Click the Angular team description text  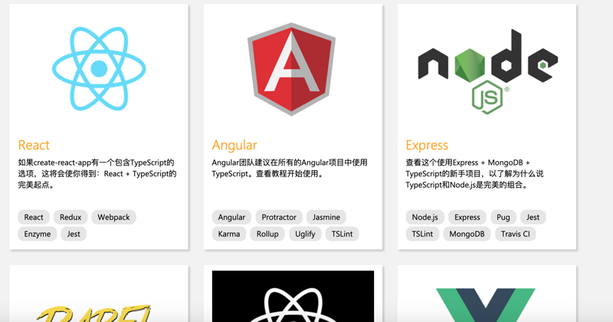[x=290, y=168]
